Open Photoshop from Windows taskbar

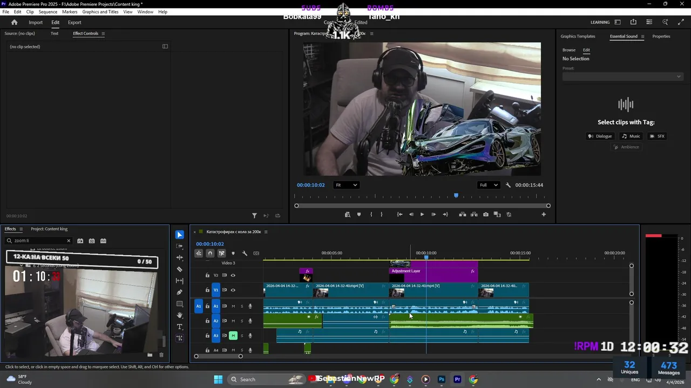pyautogui.click(x=442, y=379)
